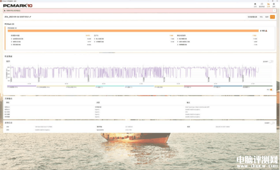
Task: Select the red legend entry under the chart
Action: pos(198,87)
